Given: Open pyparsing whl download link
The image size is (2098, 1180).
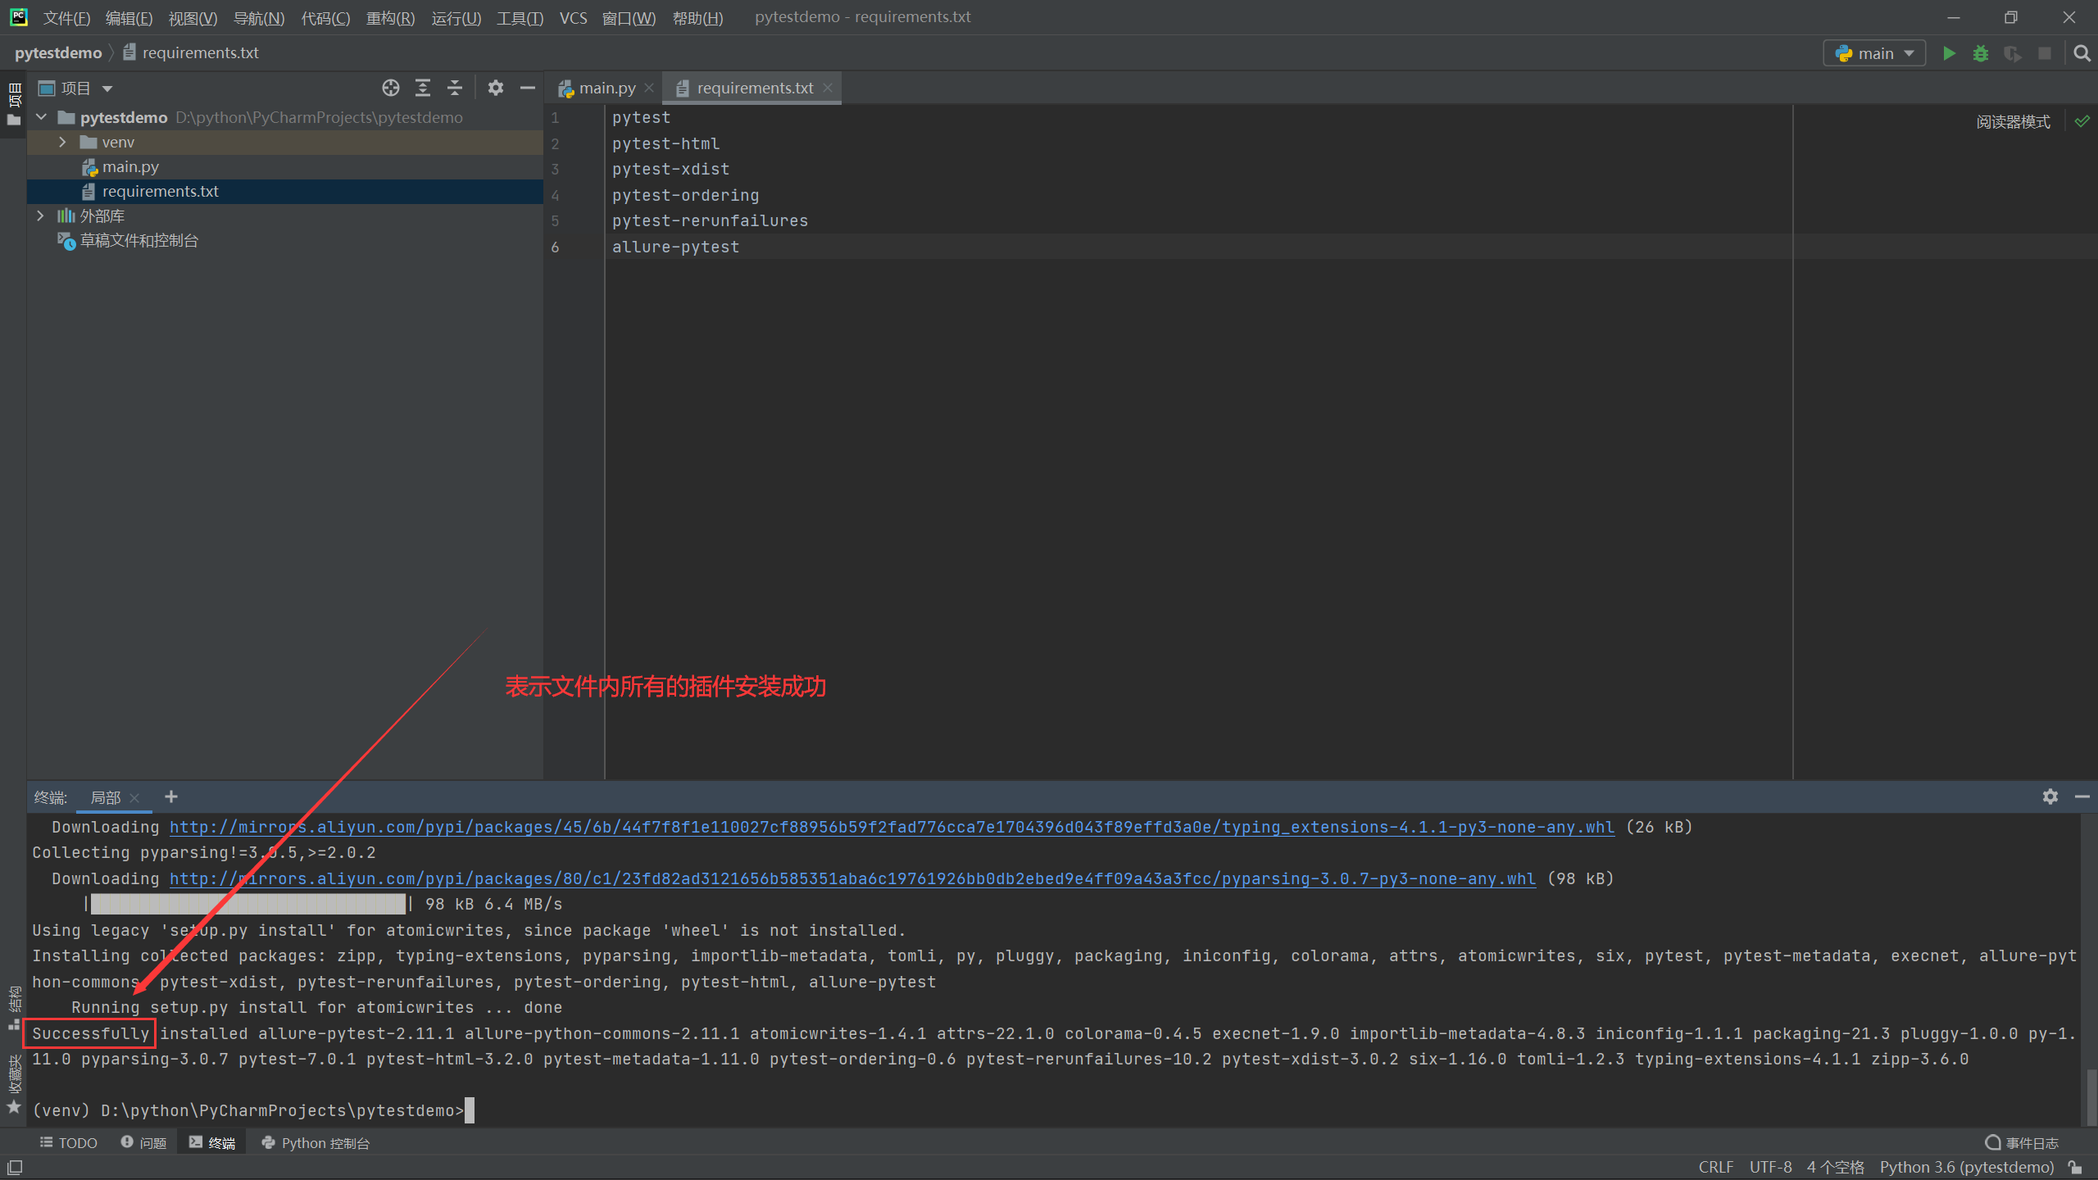Looking at the screenshot, I should click(852, 878).
